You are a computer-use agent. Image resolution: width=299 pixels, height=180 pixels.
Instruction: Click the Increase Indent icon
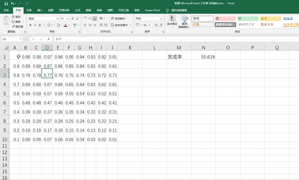pyautogui.click(x=106, y=25)
